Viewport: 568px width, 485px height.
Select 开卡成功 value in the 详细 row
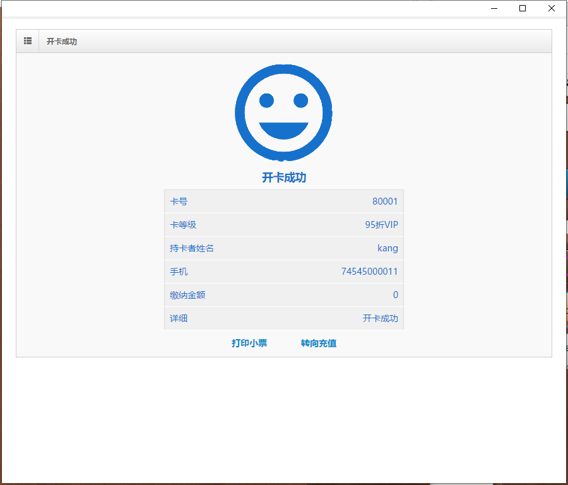pyautogui.click(x=381, y=318)
